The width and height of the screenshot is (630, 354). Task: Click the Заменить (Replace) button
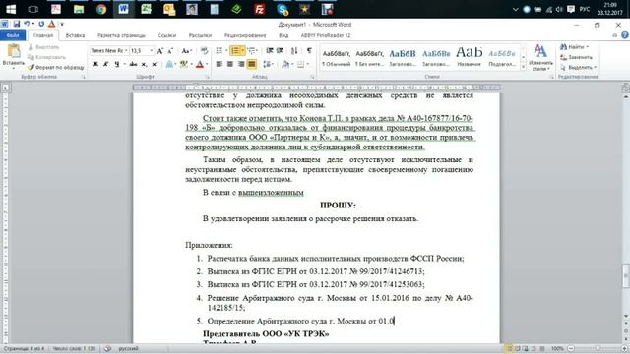pyautogui.click(x=577, y=57)
